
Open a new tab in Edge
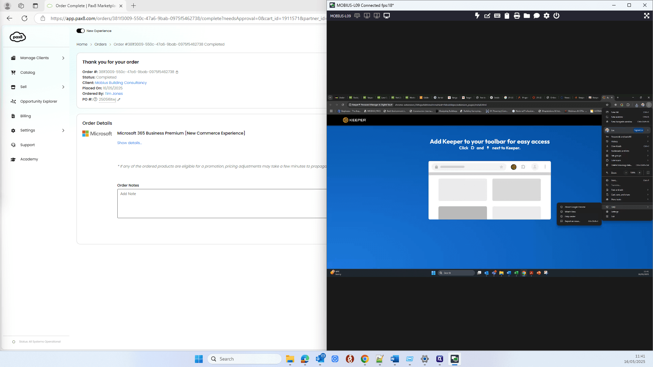[134, 6]
